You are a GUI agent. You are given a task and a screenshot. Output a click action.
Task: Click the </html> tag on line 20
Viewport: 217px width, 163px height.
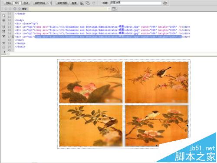pyautogui.click(x=20, y=47)
